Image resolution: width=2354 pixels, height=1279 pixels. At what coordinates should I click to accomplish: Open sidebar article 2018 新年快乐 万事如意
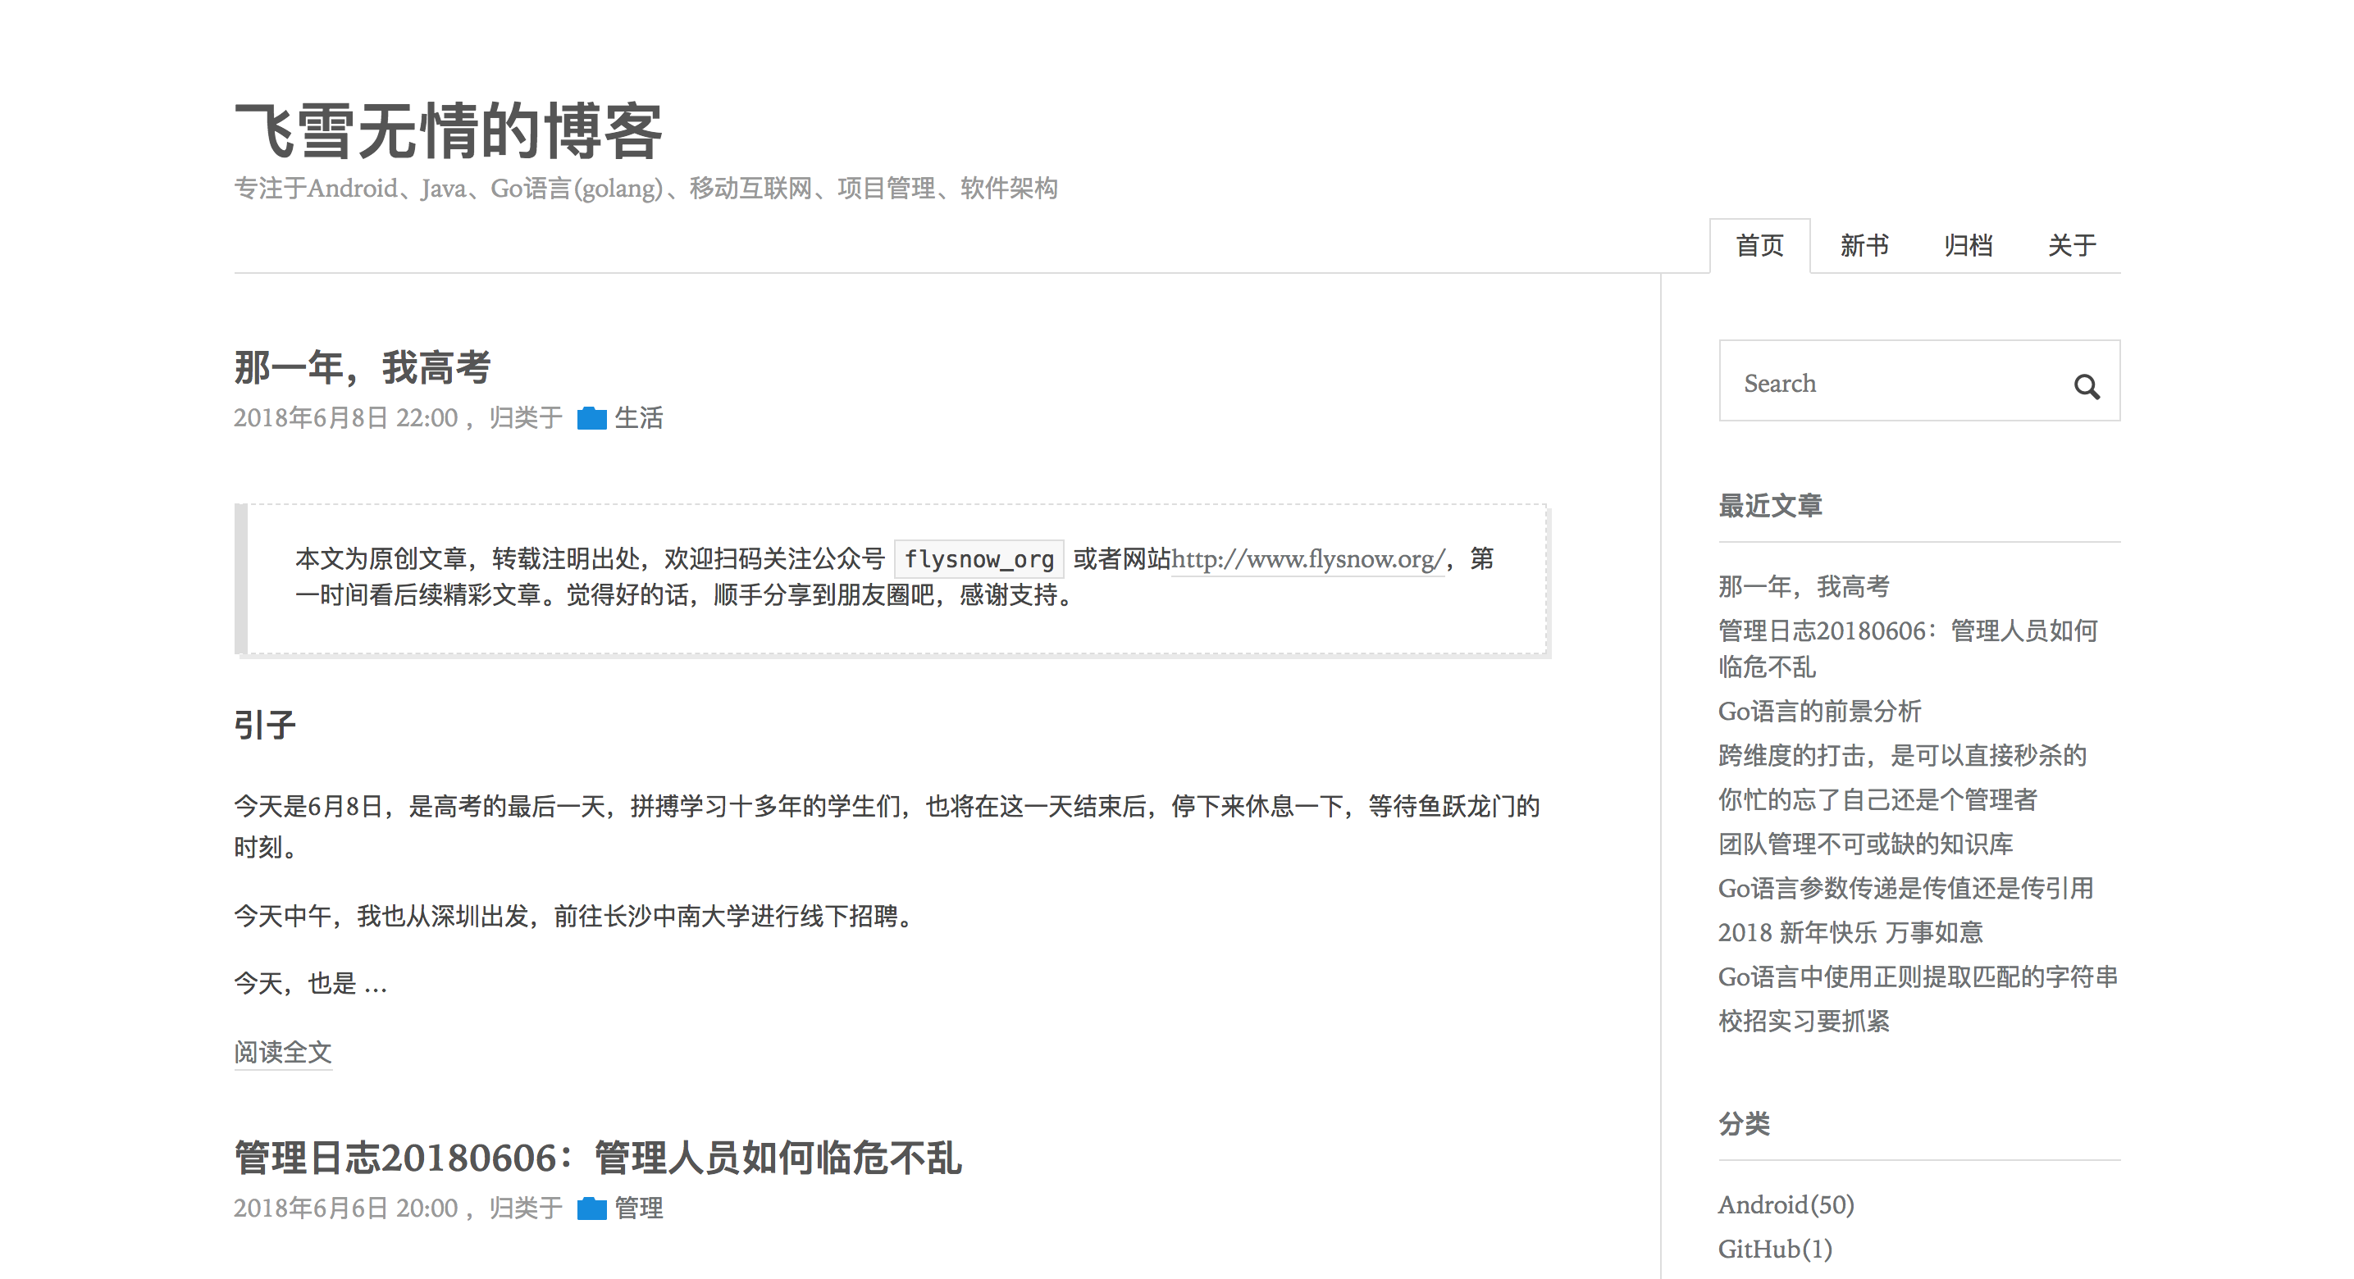pos(1850,932)
